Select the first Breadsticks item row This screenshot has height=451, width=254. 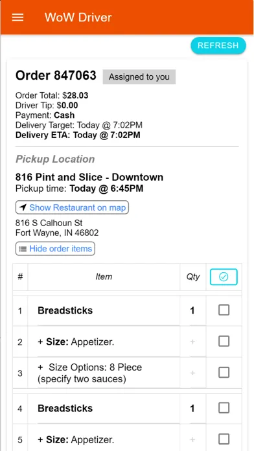(127, 310)
